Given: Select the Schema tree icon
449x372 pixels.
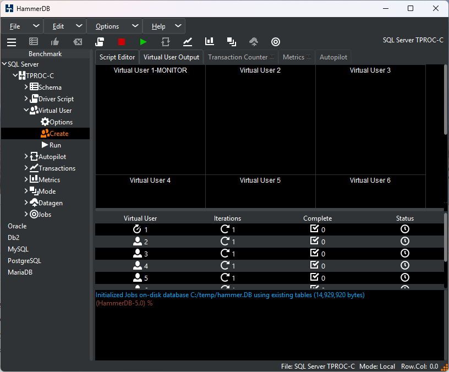Looking at the screenshot, I should (34, 87).
